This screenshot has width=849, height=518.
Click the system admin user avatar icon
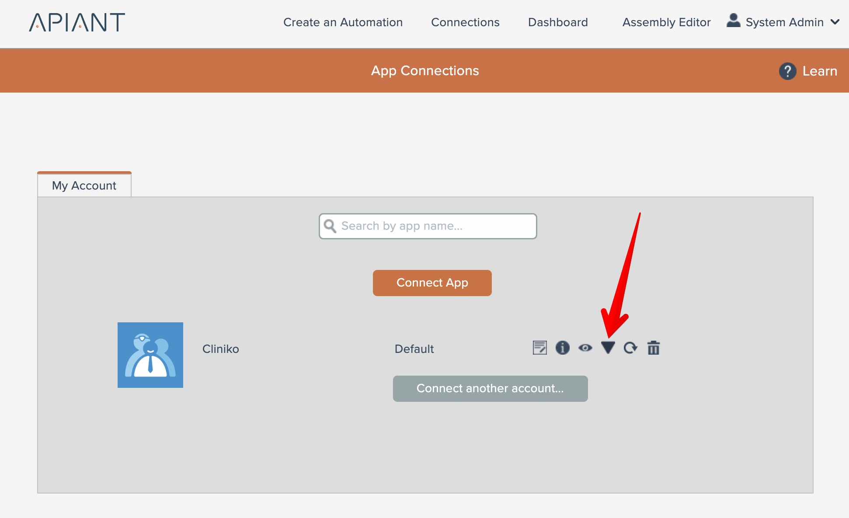733,21
